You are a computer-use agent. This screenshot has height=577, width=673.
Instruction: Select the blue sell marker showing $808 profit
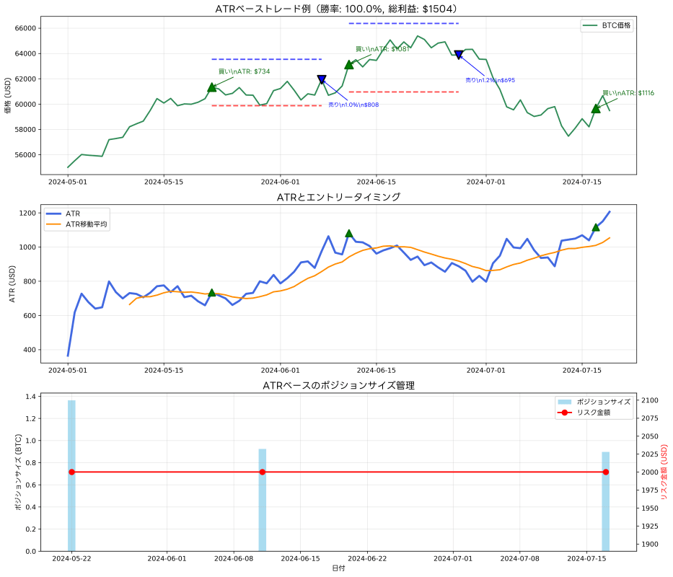point(322,79)
